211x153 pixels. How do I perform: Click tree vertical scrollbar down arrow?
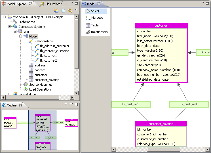[77, 93]
